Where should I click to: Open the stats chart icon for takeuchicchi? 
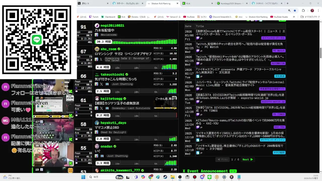point(96,84)
